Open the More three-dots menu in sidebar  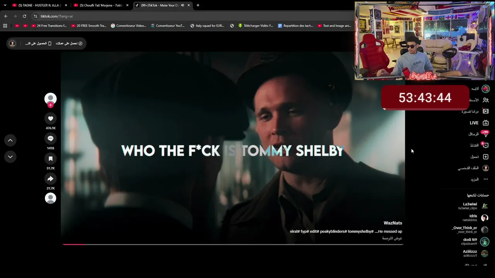pyautogui.click(x=486, y=179)
